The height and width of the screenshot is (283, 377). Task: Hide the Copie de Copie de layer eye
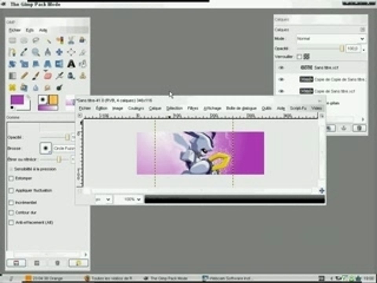point(281,79)
